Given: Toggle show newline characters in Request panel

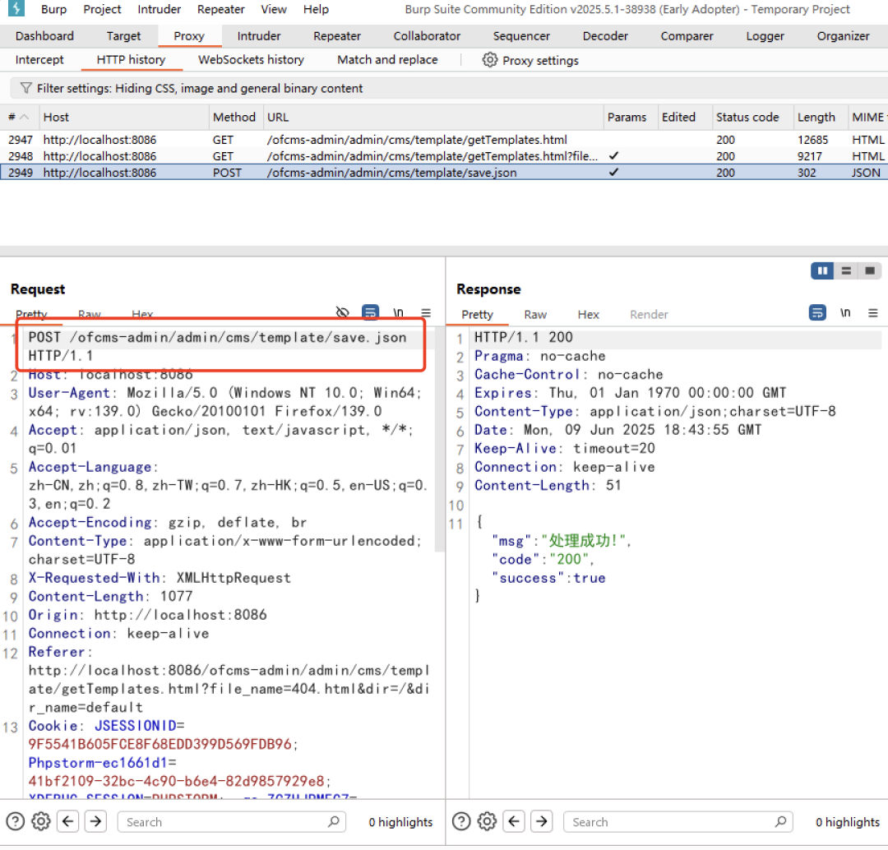Looking at the screenshot, I should [399, 312].
